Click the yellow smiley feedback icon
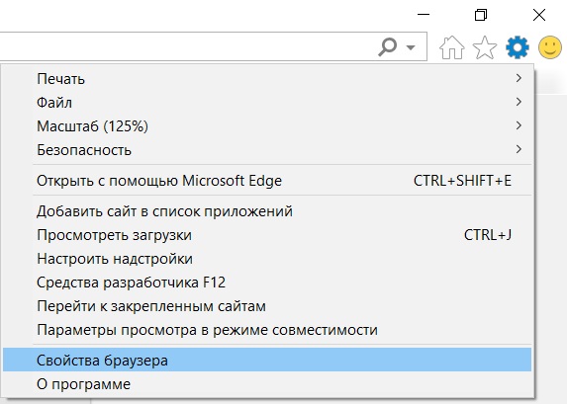 [550, 47]
